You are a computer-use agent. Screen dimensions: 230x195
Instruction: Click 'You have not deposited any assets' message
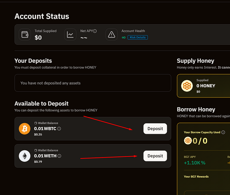(x=51, y=83)
